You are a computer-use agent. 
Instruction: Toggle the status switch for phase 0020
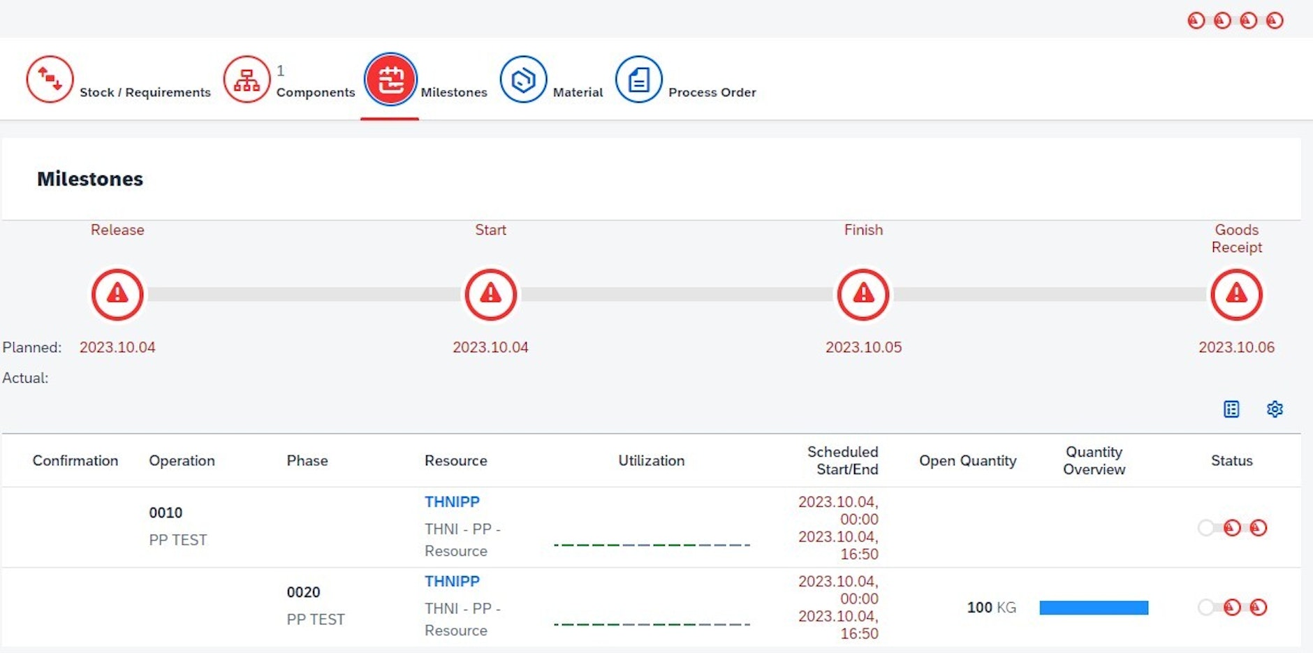[1207, 608]
